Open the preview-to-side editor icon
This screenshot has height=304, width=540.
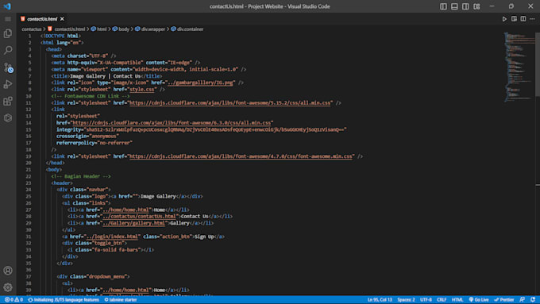514,19
